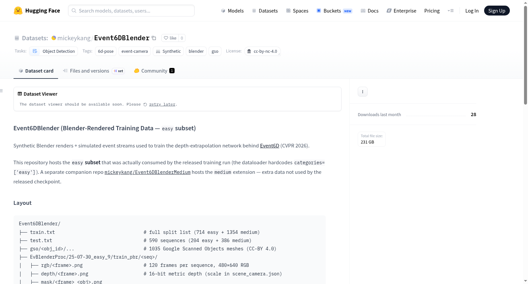
Task: Click the Hugging Face logo icon
Action: [18, 11]
